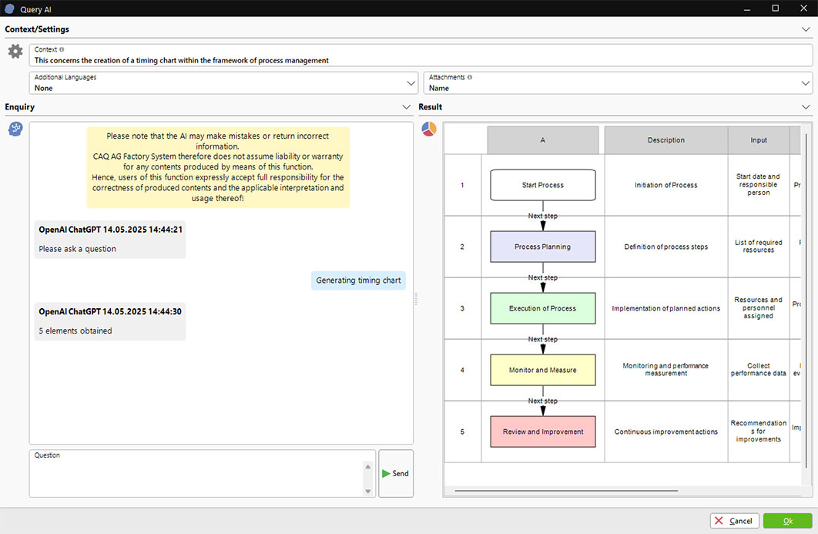Viewport: 818px width, 534px height.
Task: Collapse the Result section chevron
Action: point(806,107)
